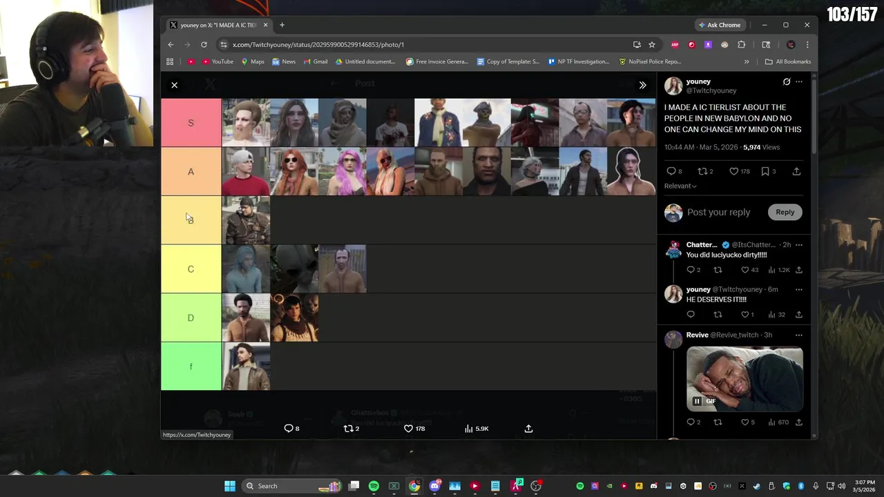This screenshot has width=884, height=497.
Task: Open the Gmail bookmark
Action: point(316,61)
